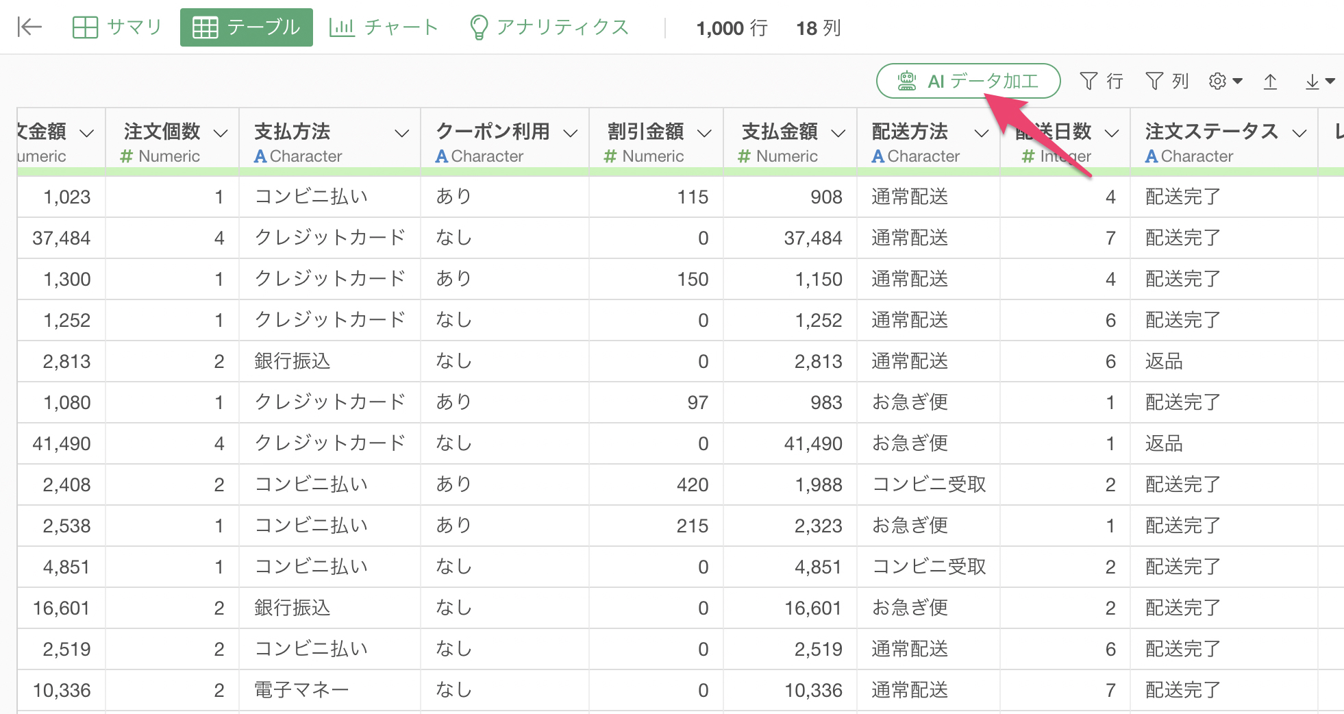
Task: Open the 支払方法 column dropdown
Action: [402, 133]
